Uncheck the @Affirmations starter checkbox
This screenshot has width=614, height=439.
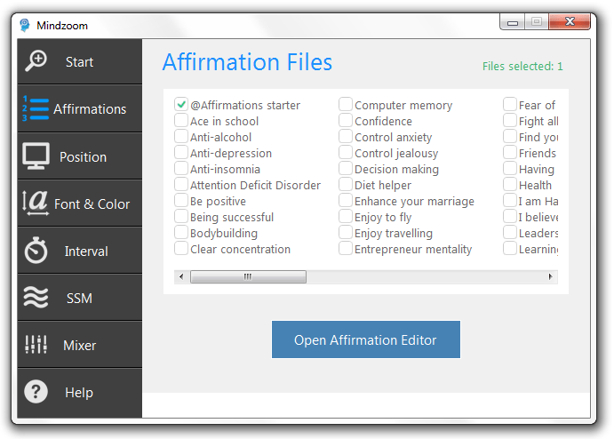(181, 105)
